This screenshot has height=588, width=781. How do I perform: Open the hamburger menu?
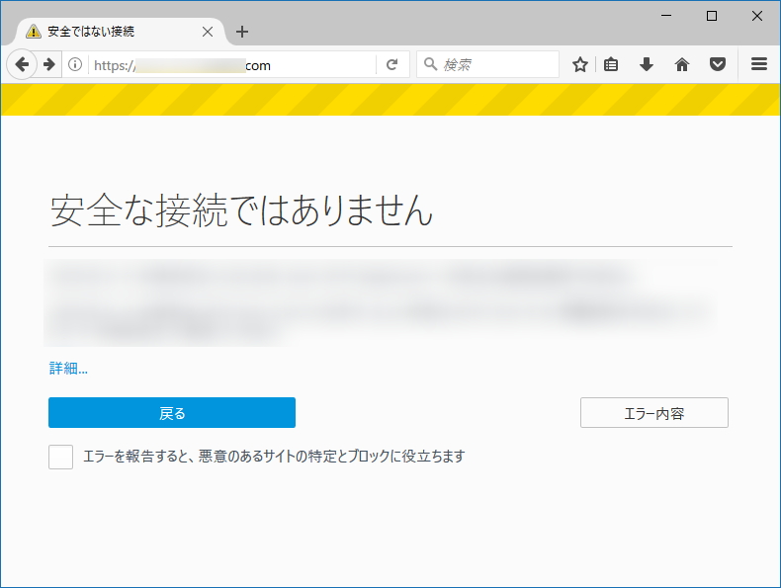(759, 63)
